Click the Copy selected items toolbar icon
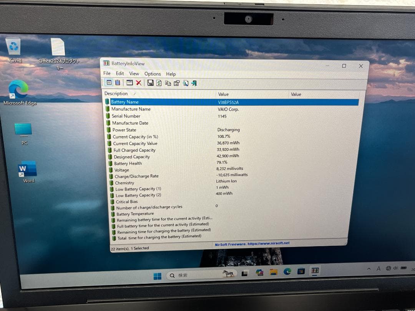 (168, 83)
